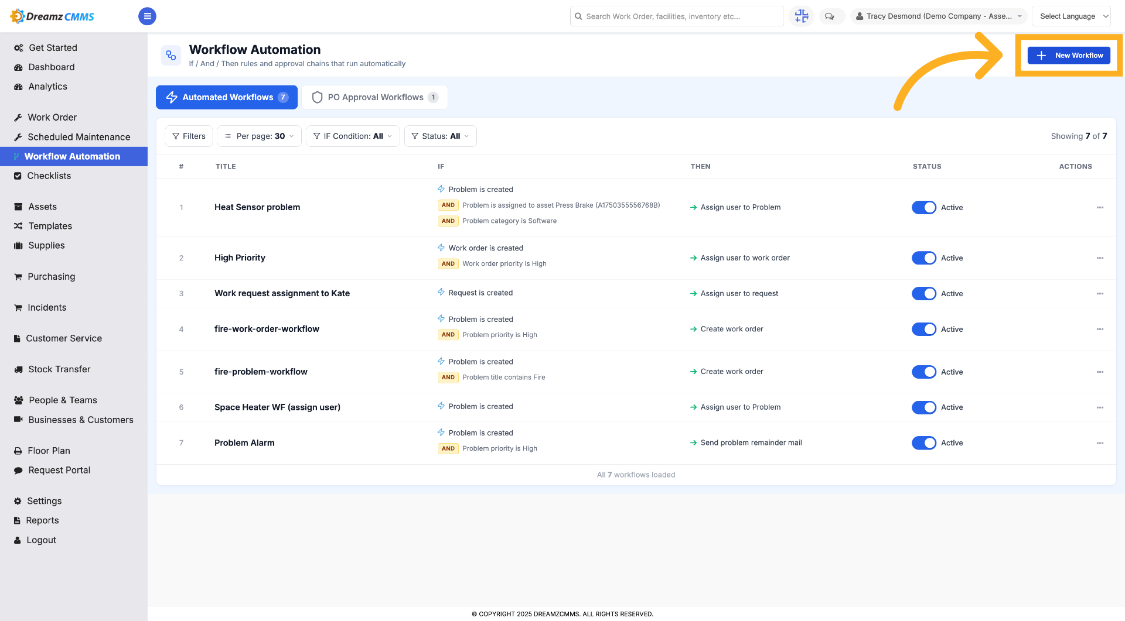Click the QR scan icon next to search

[802, 16]
